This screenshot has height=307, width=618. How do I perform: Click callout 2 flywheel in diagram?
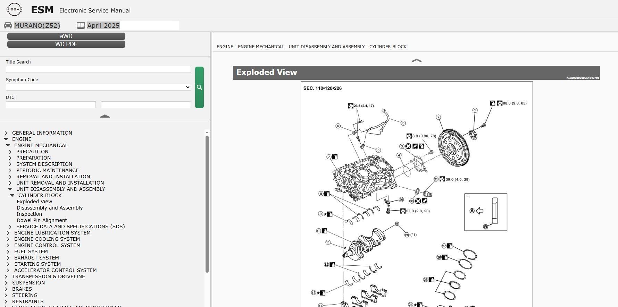coord(439,117)
